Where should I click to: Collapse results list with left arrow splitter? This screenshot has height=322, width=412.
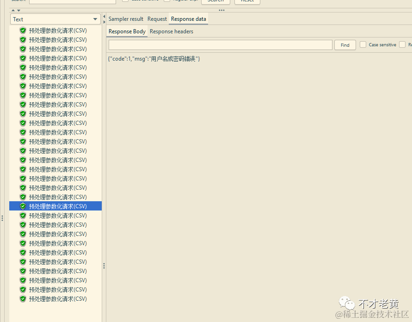(x=104, y=17)
